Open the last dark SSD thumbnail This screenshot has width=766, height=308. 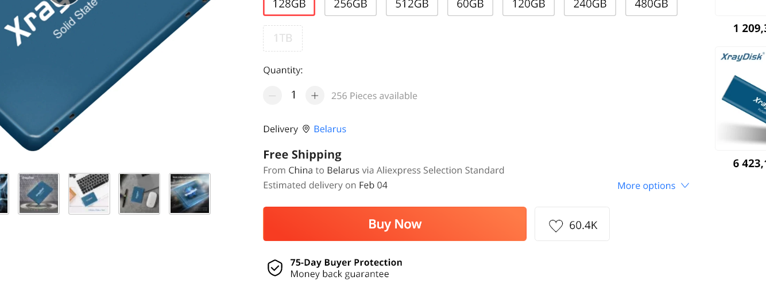(x=189, y=194)
